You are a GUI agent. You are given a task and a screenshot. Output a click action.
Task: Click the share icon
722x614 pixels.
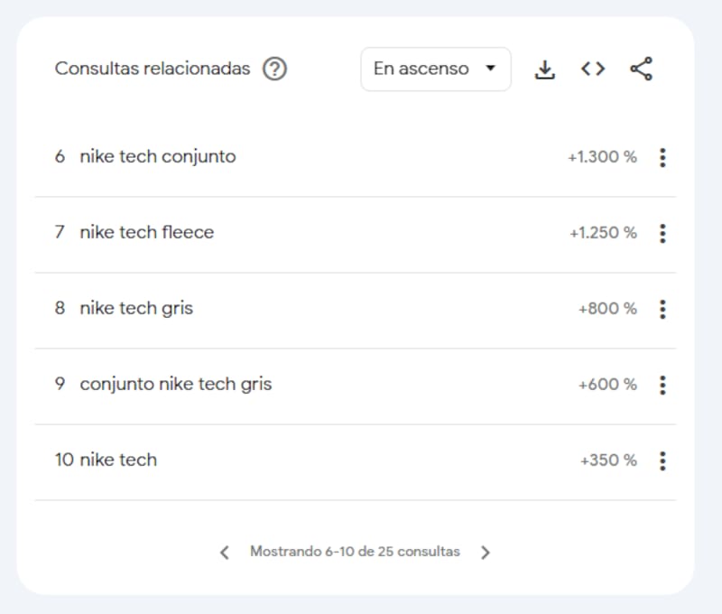(x=641, y=70)
